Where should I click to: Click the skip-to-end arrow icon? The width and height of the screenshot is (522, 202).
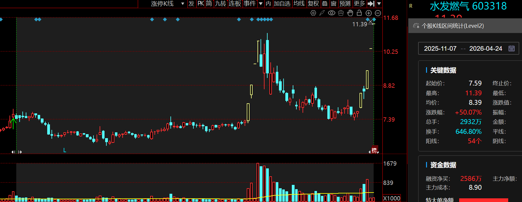tap(371, 4)
